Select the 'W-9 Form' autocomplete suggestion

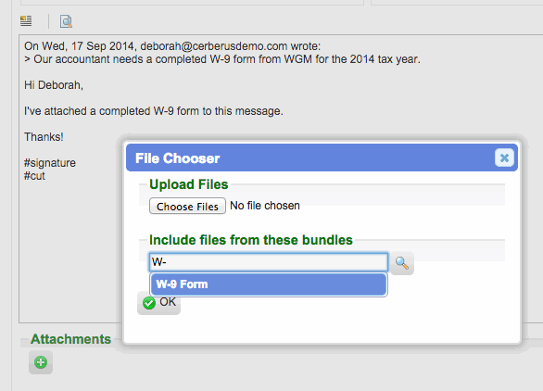tap(269, 284)
